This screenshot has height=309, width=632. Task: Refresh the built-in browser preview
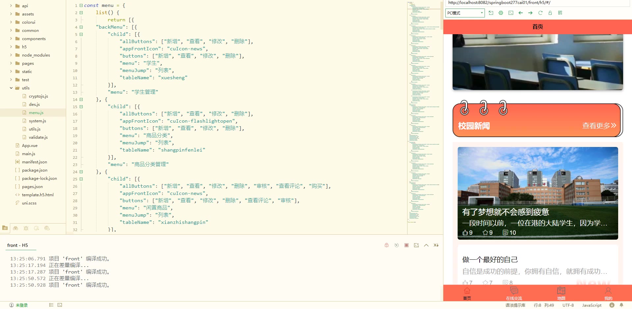pyautogui.click(x=540, y=13)
